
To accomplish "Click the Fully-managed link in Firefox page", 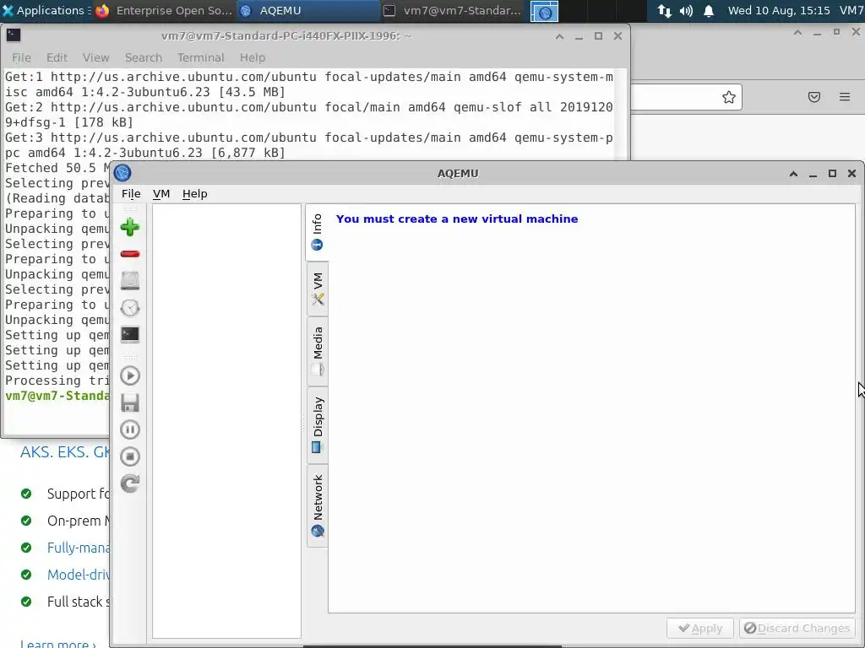I will [79, 548].
